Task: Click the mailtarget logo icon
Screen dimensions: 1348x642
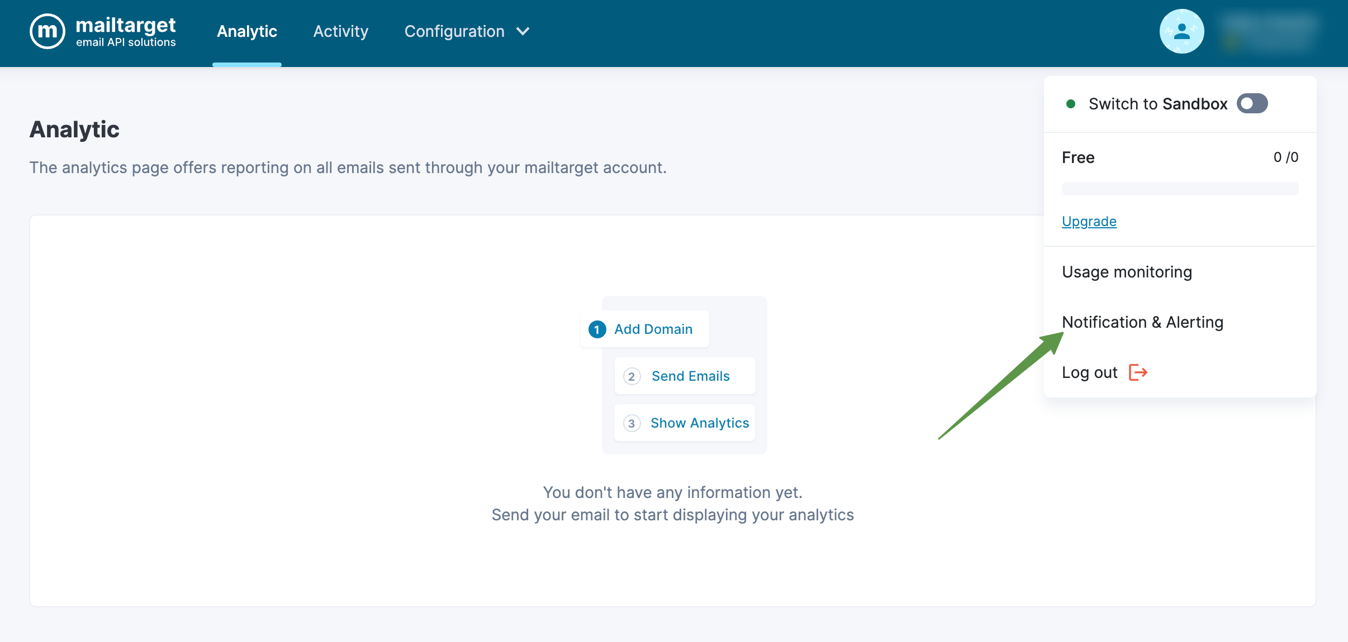Action: click(48, 31)
